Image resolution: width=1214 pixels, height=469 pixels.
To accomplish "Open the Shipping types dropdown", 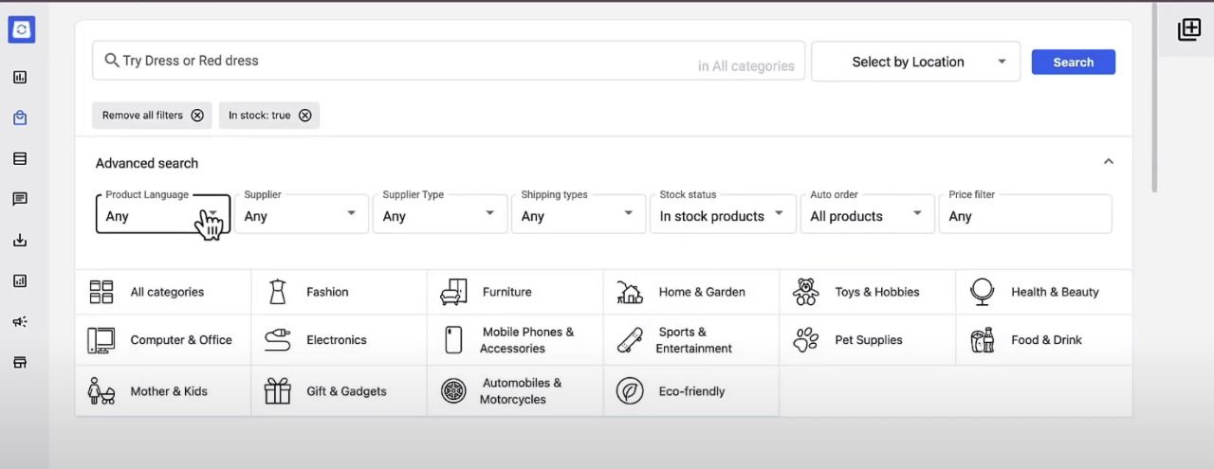I will coord(578,215).
